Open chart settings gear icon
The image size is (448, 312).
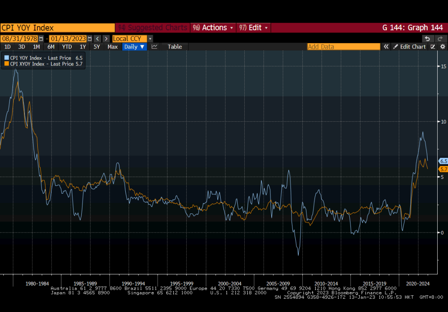click(443, 47)
